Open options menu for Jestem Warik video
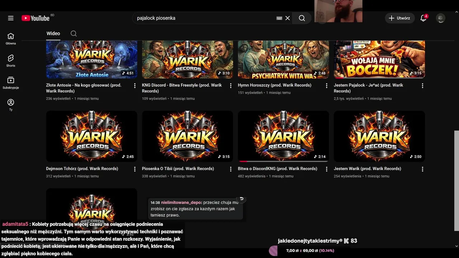 pos(422,169)
